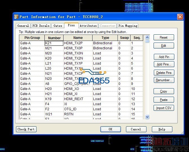Viewport: 189px width, 152px height.
Task: Open the Gates tab
Action: point(58,26)
